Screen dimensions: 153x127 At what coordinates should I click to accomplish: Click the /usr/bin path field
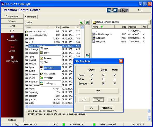[x=52, y=23]
